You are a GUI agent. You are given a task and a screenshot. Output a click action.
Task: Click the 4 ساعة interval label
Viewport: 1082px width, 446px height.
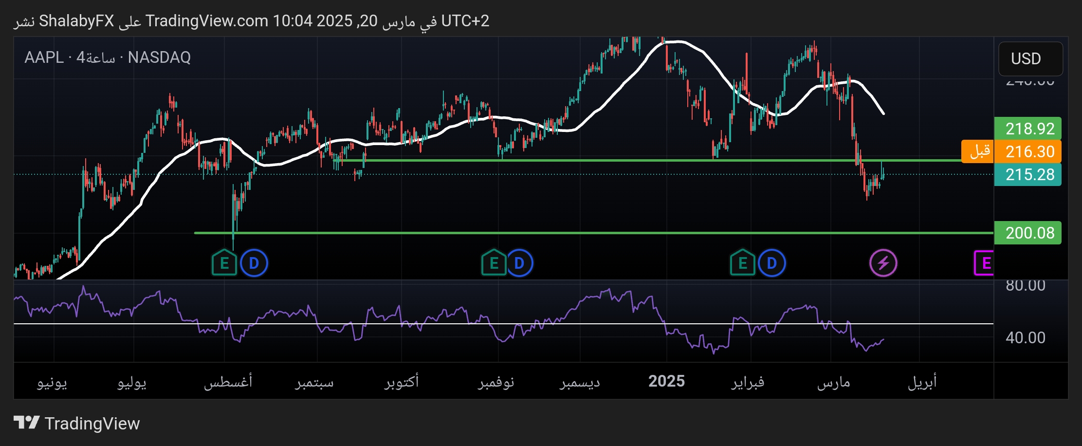[x=95, y=57]
